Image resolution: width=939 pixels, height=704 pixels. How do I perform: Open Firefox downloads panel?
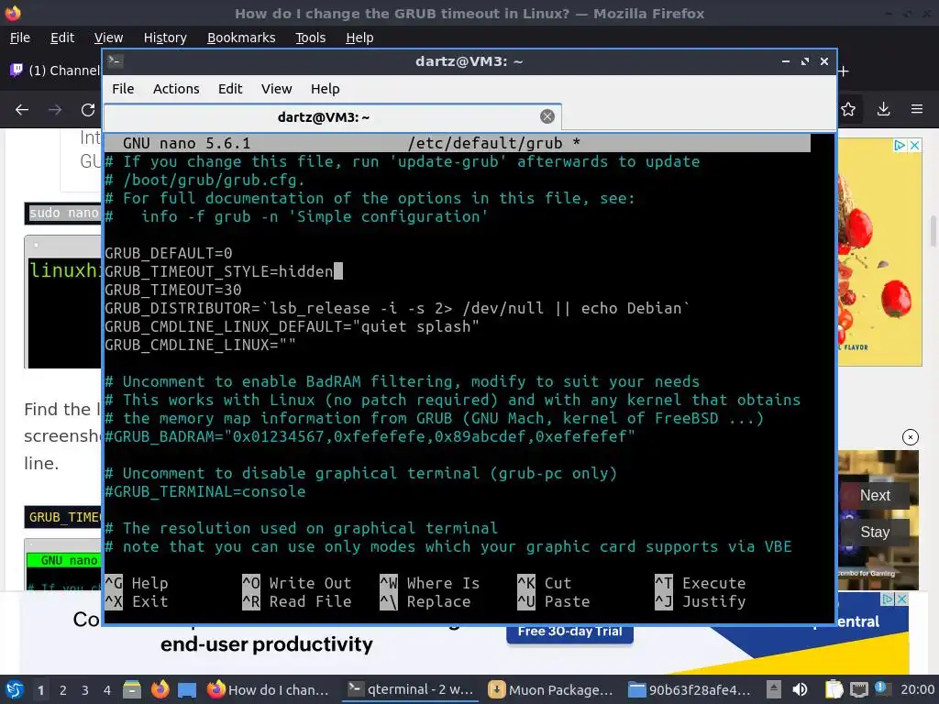click(883, 109)
